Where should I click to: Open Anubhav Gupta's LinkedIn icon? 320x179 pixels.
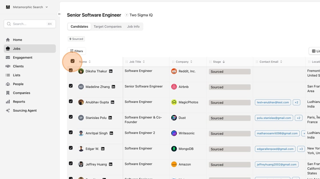point(113,102)
